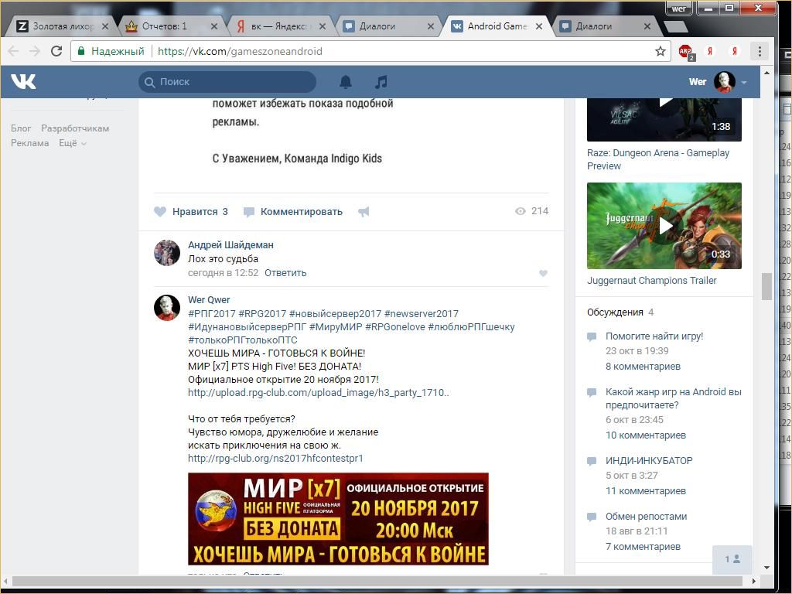Like the post via Нравится heart
792x594 pixels.
(191, 212)
